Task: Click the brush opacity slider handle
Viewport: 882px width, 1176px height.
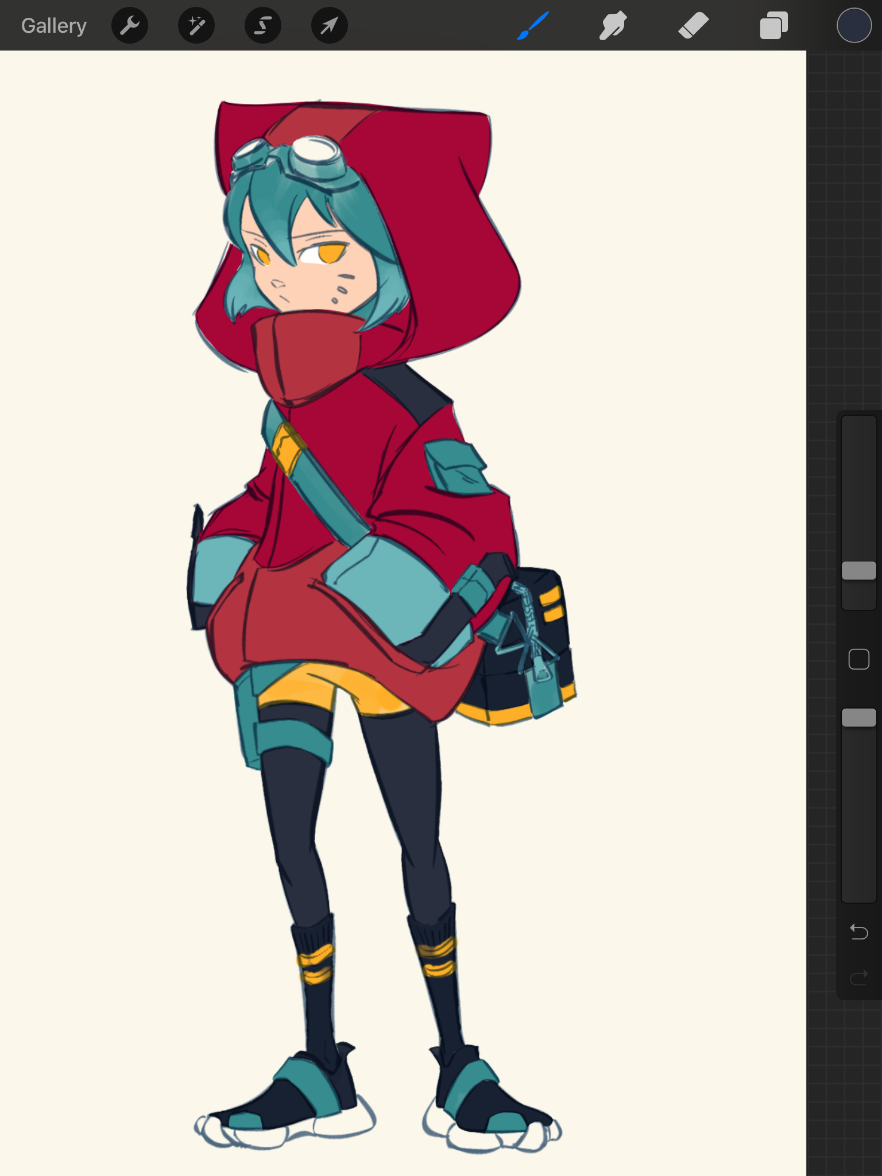Action: 858,718
